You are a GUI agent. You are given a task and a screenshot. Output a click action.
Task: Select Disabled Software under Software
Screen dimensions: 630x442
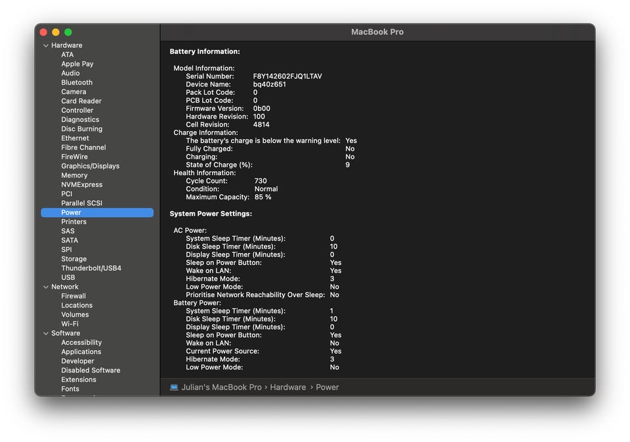click(91, 370)
